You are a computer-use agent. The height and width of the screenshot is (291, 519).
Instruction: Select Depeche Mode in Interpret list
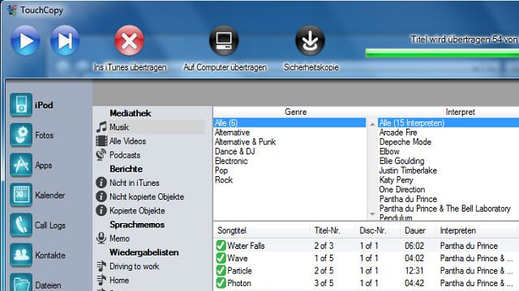(x=405, y=142)
